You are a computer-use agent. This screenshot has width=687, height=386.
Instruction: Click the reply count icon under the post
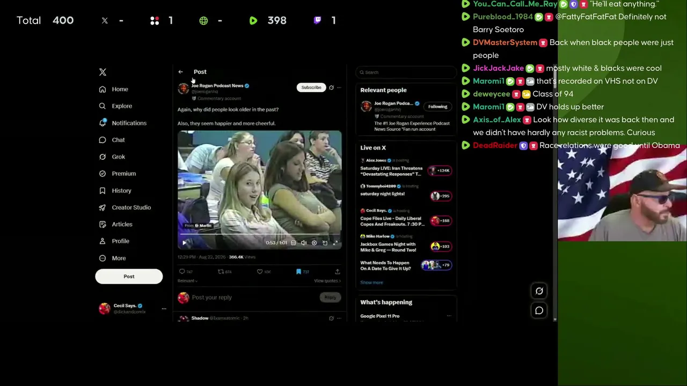pos(182,272)
